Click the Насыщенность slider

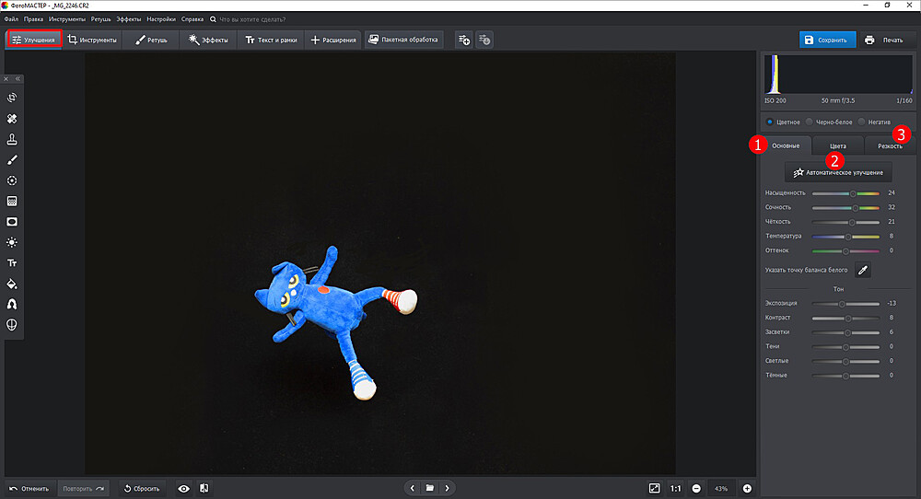845,193
